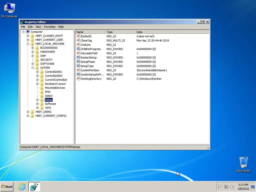
Task: Collapse the Computer root node
Action: point(23,32)
